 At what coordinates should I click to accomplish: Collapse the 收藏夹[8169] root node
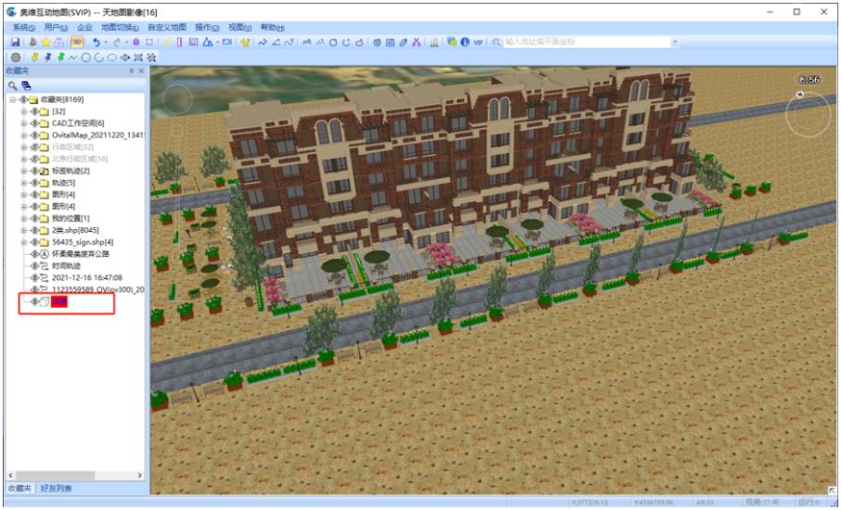click(x=12, y=99)
